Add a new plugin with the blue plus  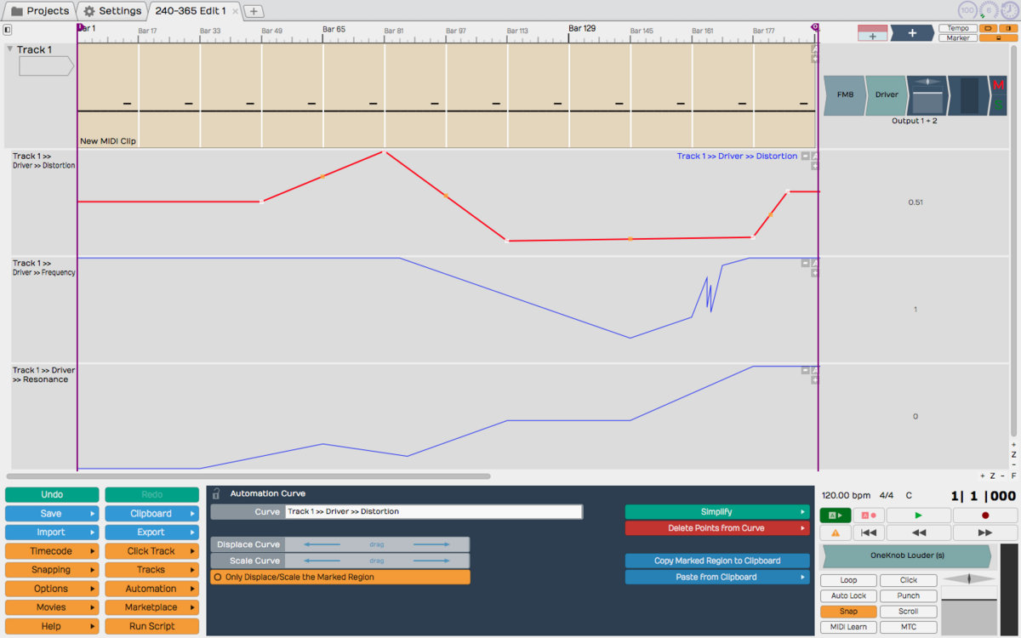click(x=912, y=33)
